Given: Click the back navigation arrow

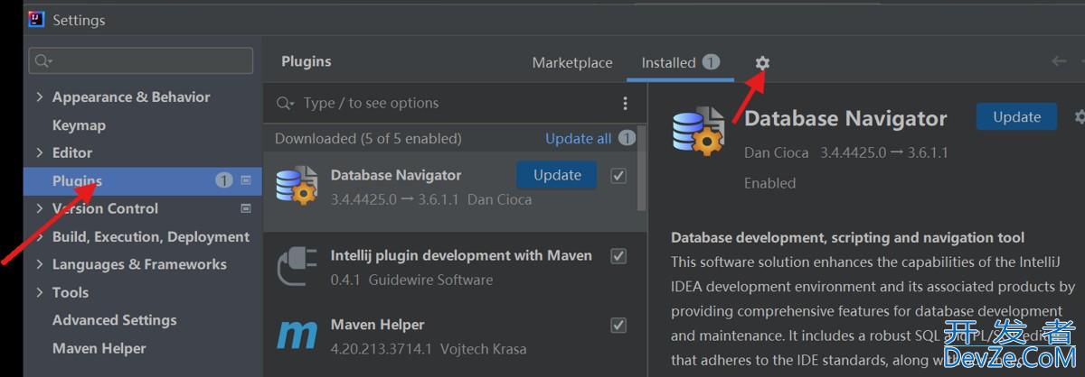Looking at the screenshot, I should point(1059,61).
